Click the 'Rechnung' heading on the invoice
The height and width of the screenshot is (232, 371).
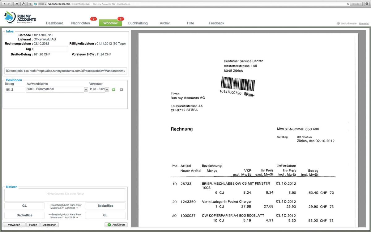point(182,129)
